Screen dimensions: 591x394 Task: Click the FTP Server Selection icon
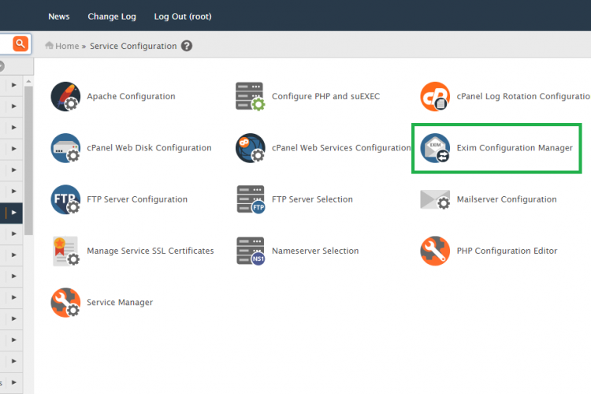(x=251, y=199)
